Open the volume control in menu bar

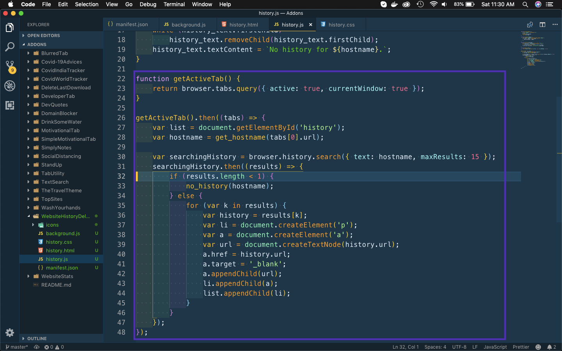[445, 4]
